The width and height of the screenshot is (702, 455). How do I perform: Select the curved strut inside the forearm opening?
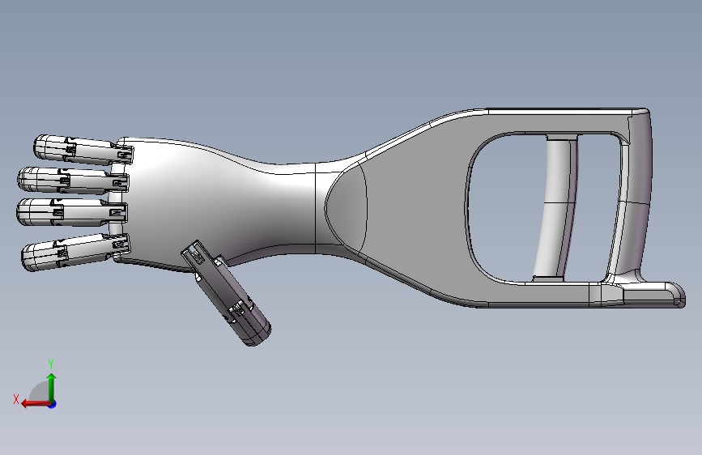point(555,207)
